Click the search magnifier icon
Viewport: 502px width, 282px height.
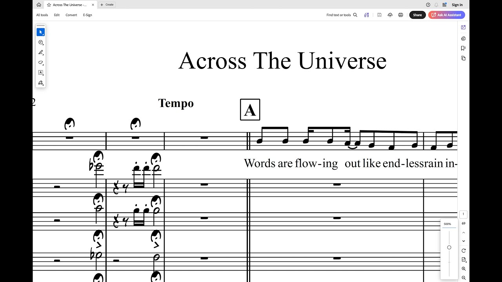click(355, 15)
